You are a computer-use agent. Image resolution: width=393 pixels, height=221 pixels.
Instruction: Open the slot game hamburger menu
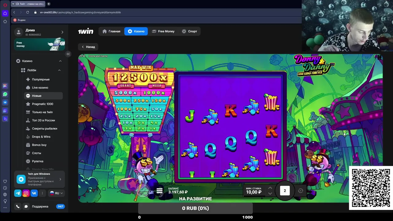(x=159, y=191)
